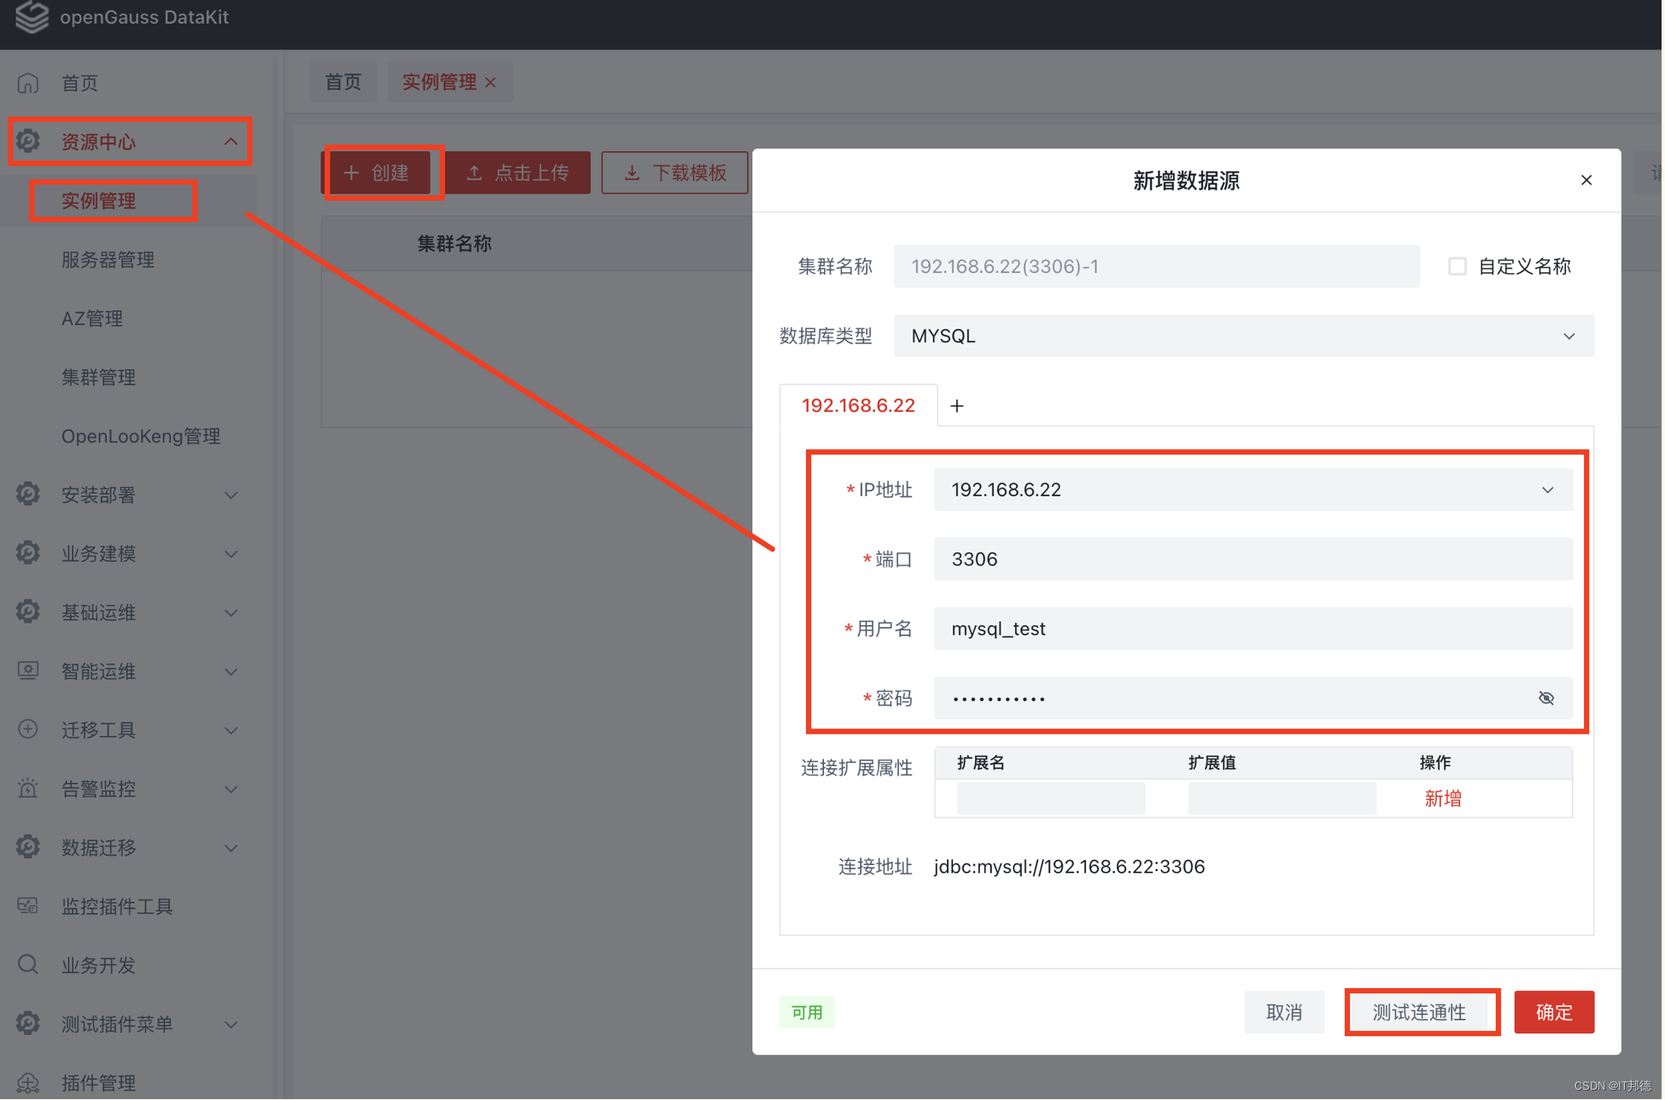Open 业务开发 via its magnifier icon
1665x1100 pixels.
click(x=28, y=964)
